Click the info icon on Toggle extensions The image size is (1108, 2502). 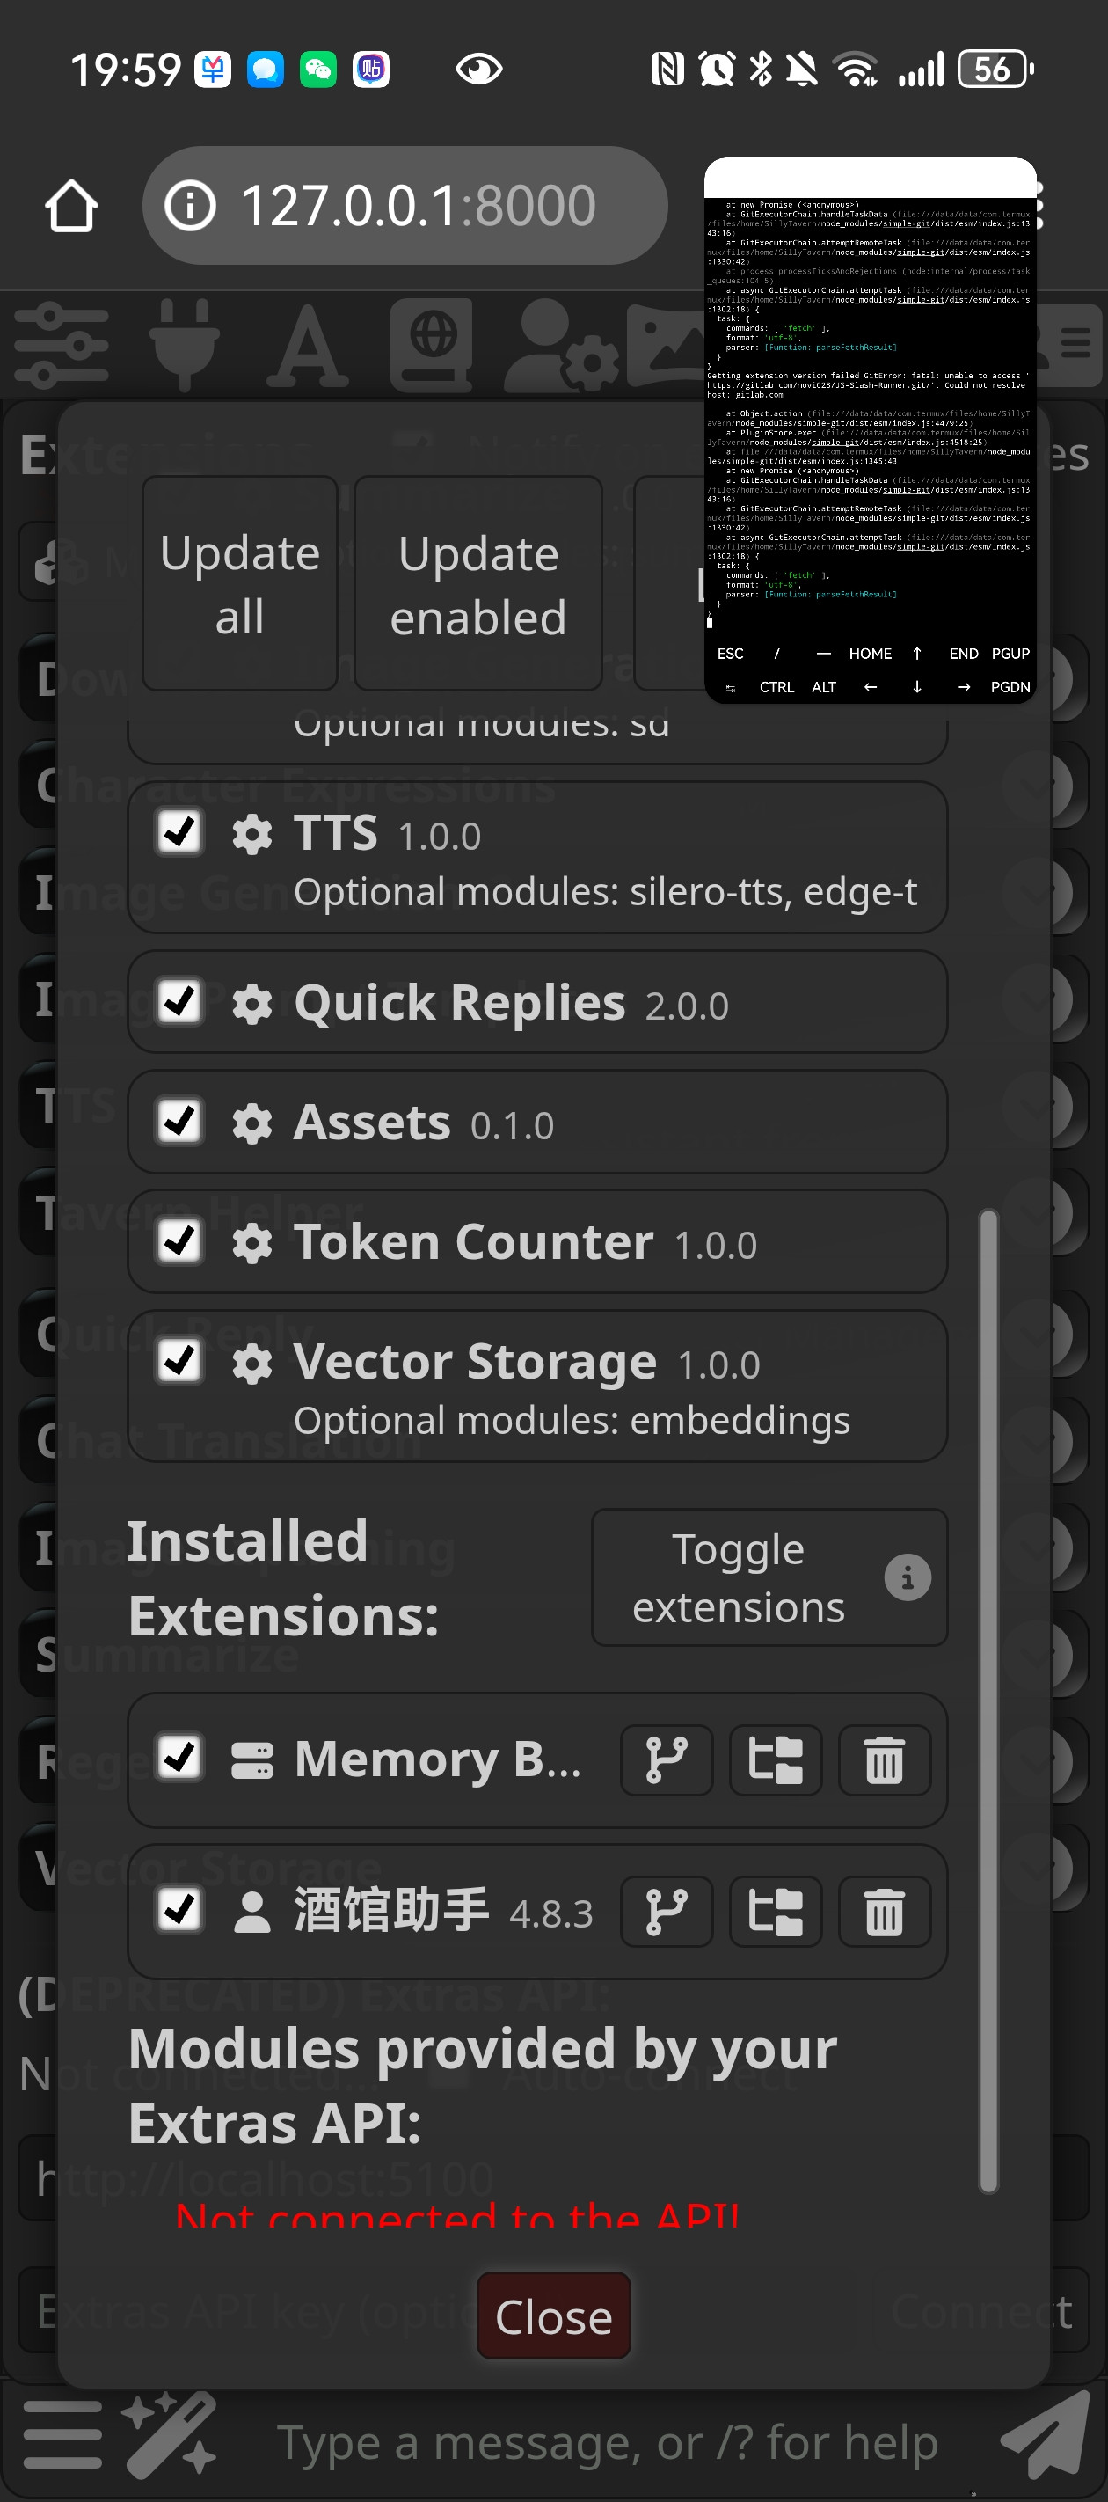click(907, 1577)
